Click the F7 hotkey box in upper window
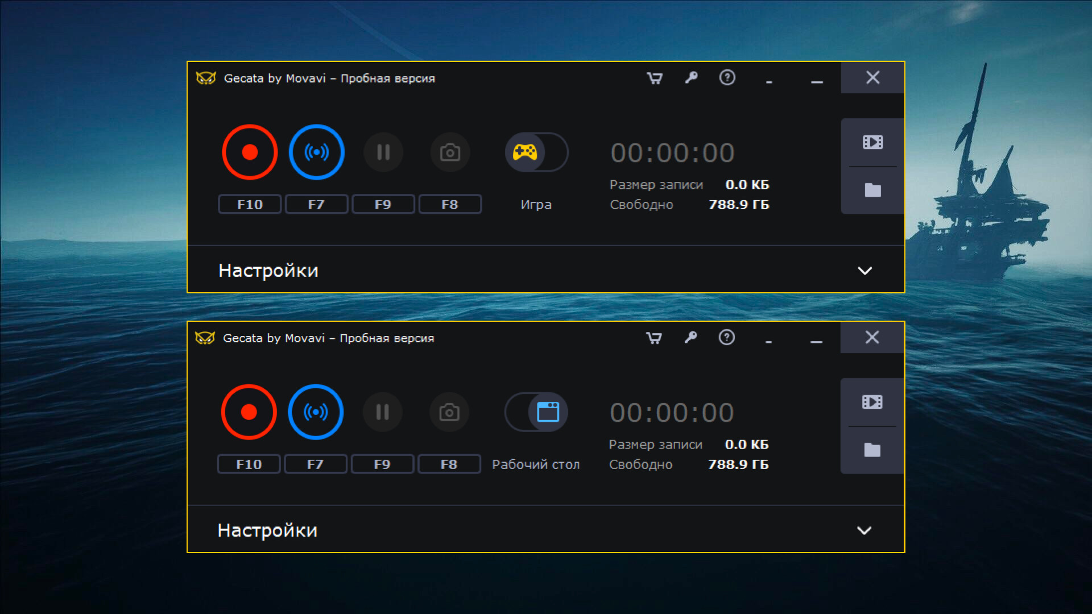The height and width of the screenshot is (614, 1092). click(316, 205)
